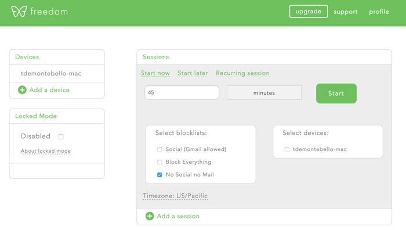Open the Timezone: US/Pacific selector
Viewport: 406px width, 230px height.
pos(175,196)
